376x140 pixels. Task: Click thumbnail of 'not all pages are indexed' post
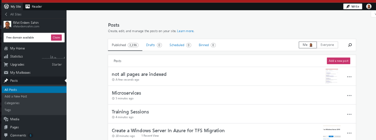point(332,76)
